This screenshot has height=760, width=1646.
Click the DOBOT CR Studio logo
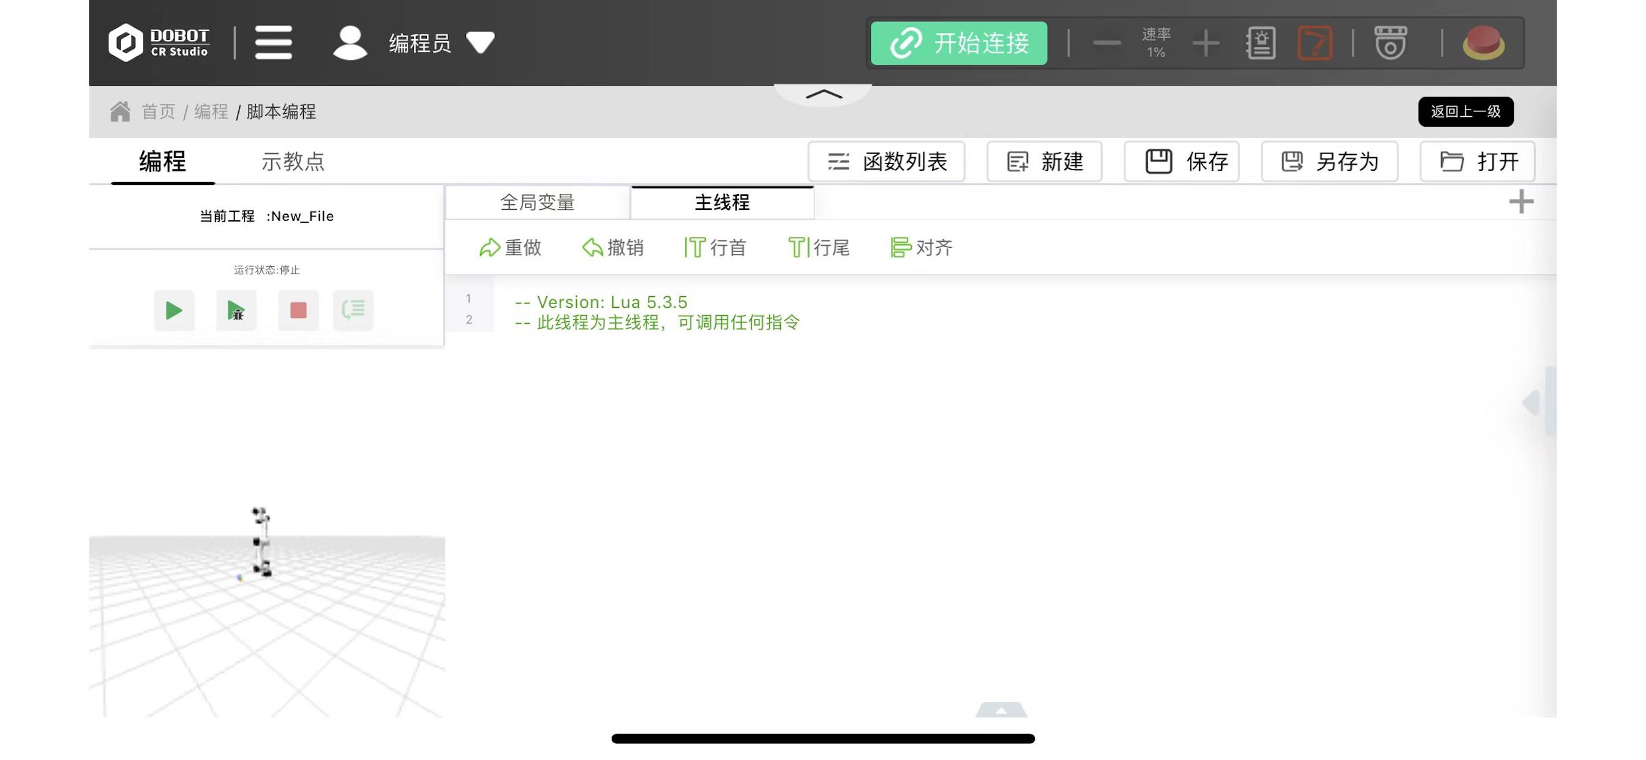pos(159,42)
